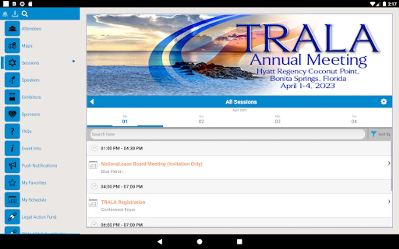The width and height of the screenshot is (399, 249).
Task: Click the session list scrollbar
Action: [x=392, y=166]
